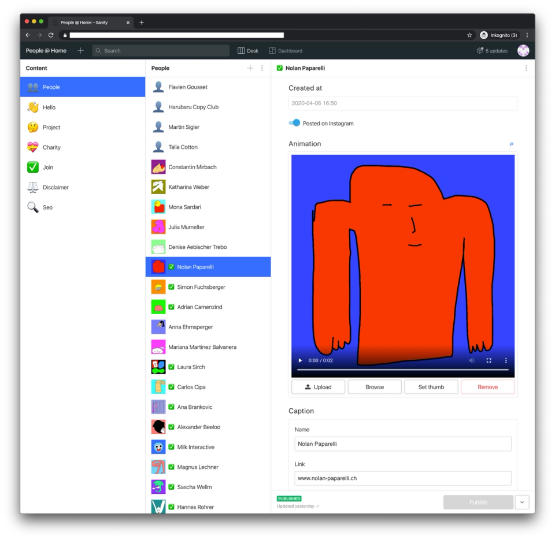Click Katharina Weber's thumbnail
The width and height of the screenshot is (555, 540).
click(x=158, y=187)
